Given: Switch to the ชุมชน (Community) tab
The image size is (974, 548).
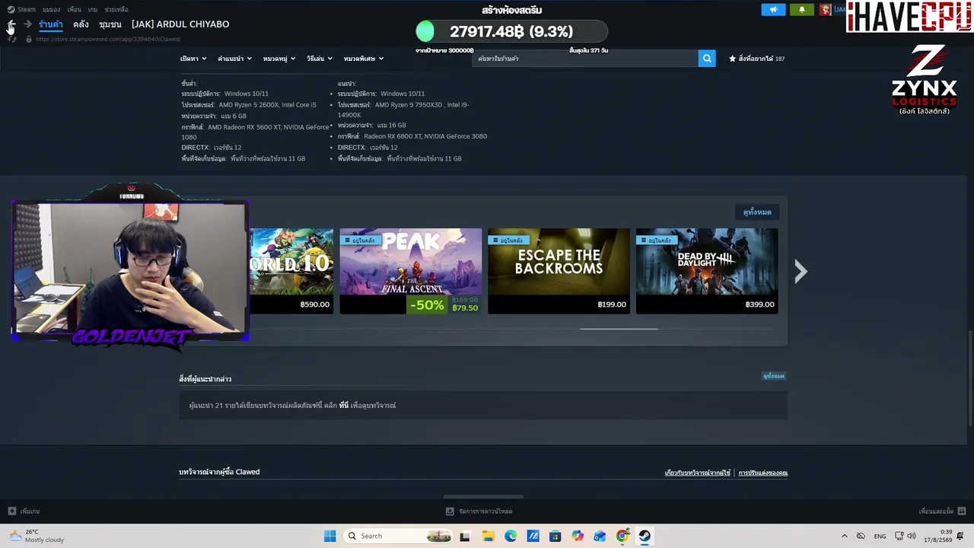Looking at the screenshot, I should 110,24.
